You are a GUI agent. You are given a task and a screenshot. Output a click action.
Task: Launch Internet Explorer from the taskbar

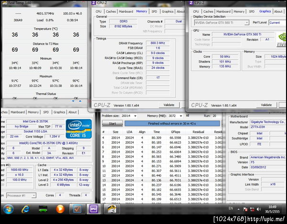coord(26,209)
